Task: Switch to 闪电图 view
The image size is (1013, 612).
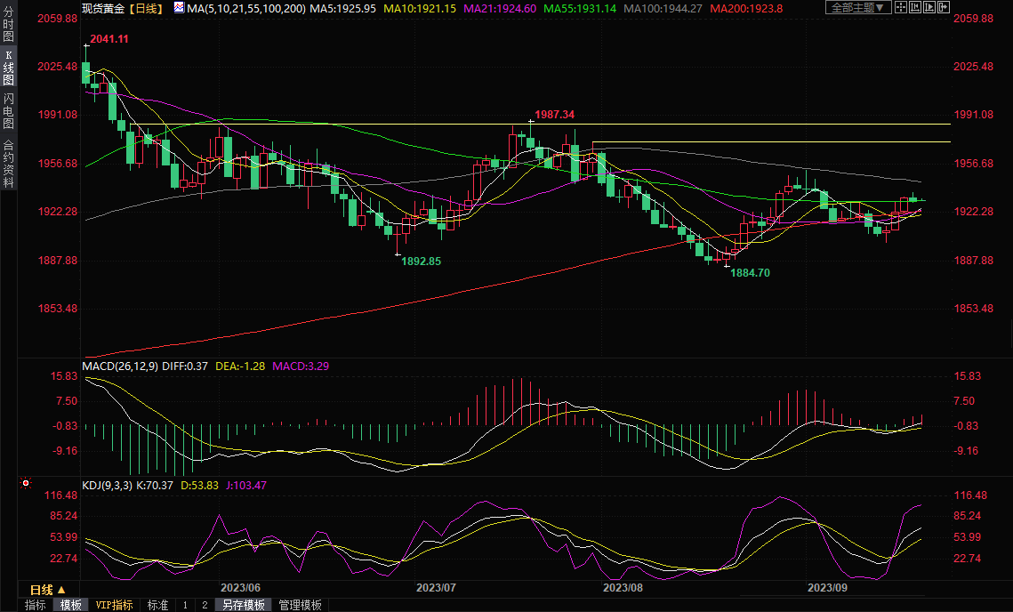Action: point(8,111)
